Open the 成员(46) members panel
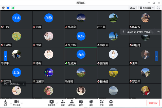 (72, 102)
